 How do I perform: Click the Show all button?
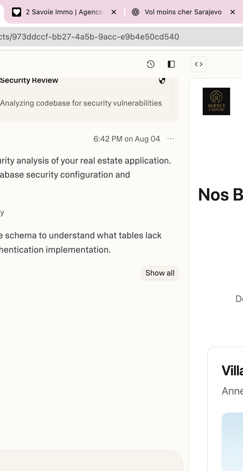click(x=160, y=273)
